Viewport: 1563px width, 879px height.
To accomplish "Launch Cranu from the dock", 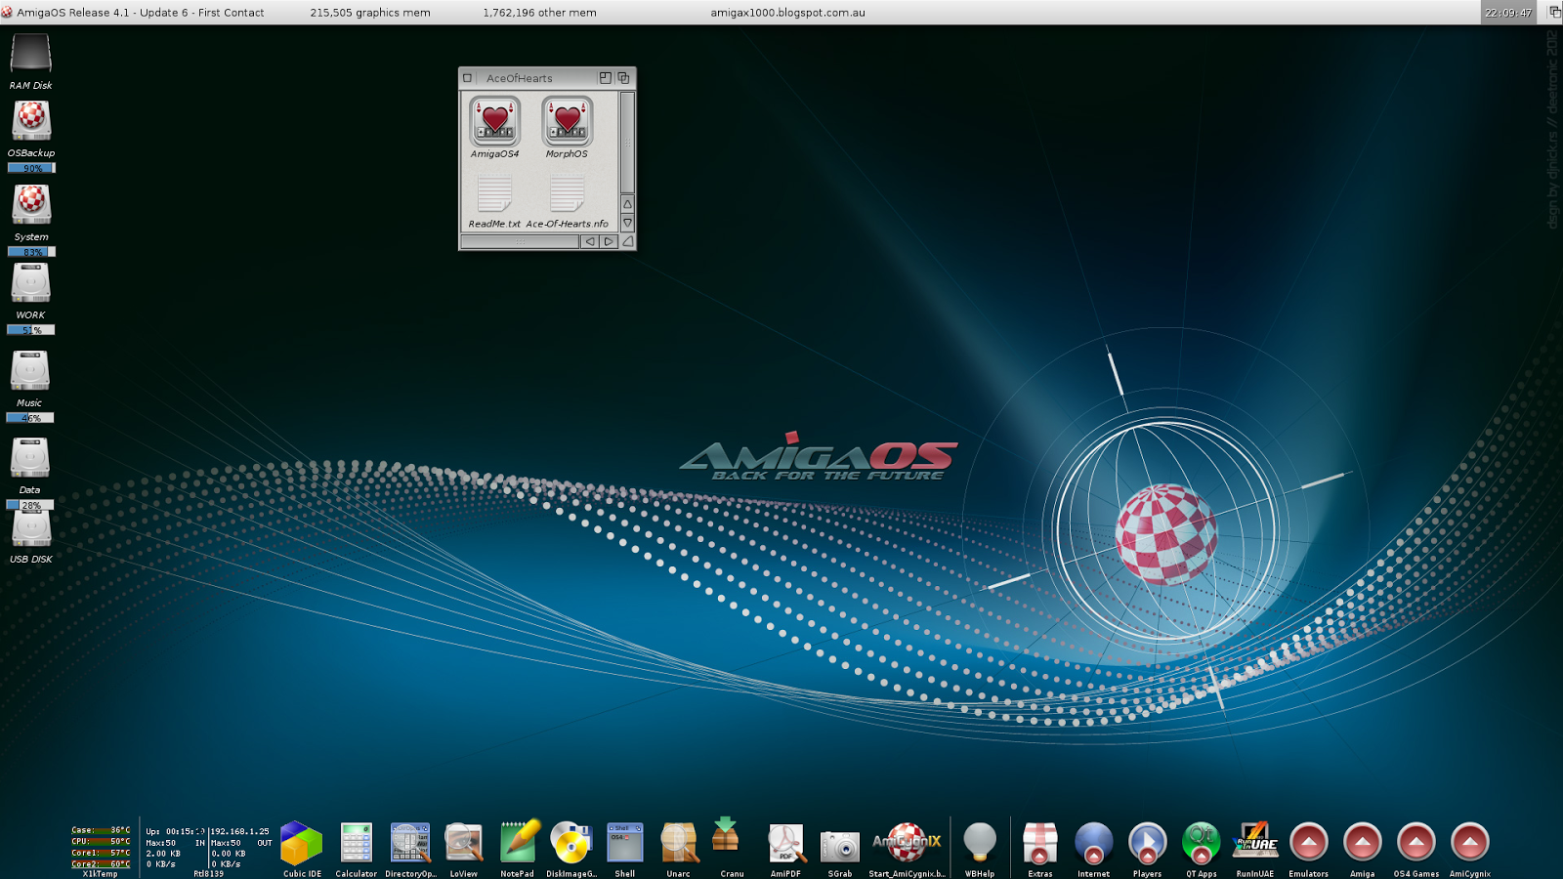I will tap(726, 835).
